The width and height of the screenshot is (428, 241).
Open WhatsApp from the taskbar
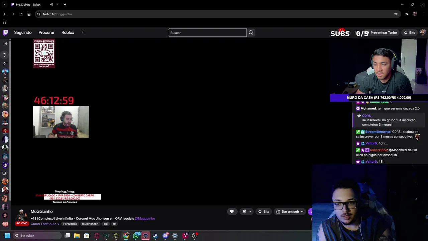pos(136,236)
